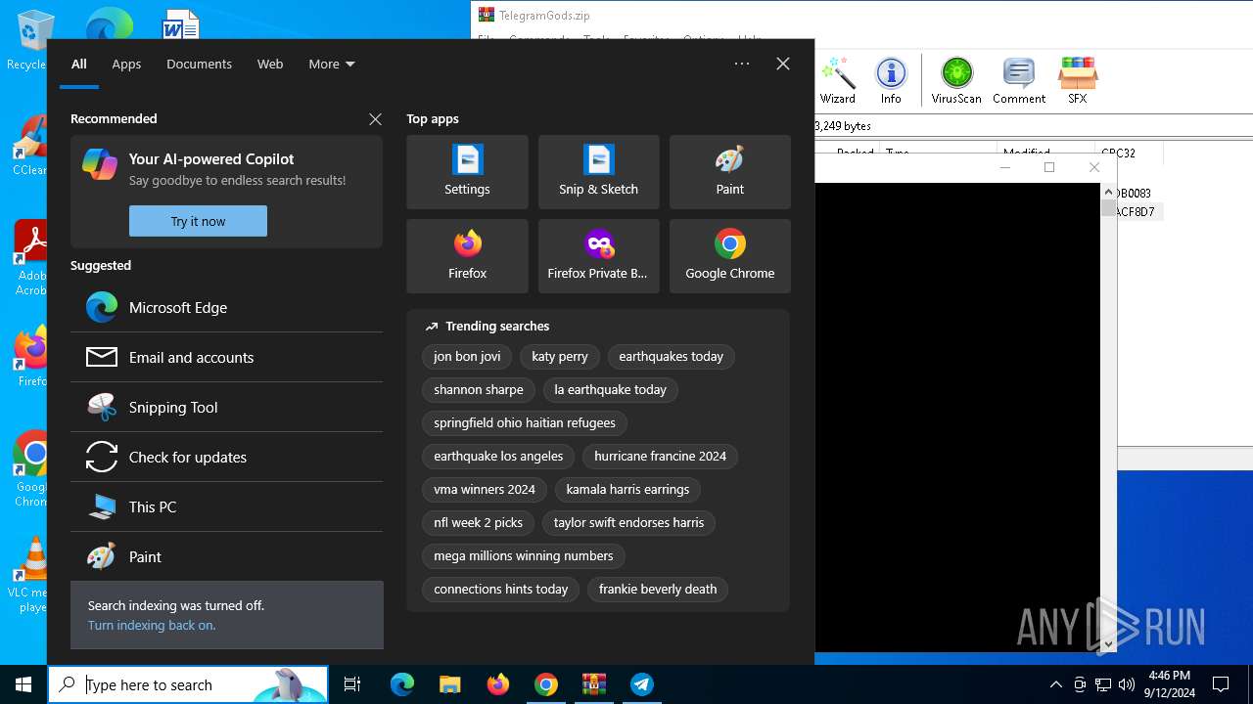1253x704 pixels.
Task: Search trending topic jon bon jovi
Action: 467,357
